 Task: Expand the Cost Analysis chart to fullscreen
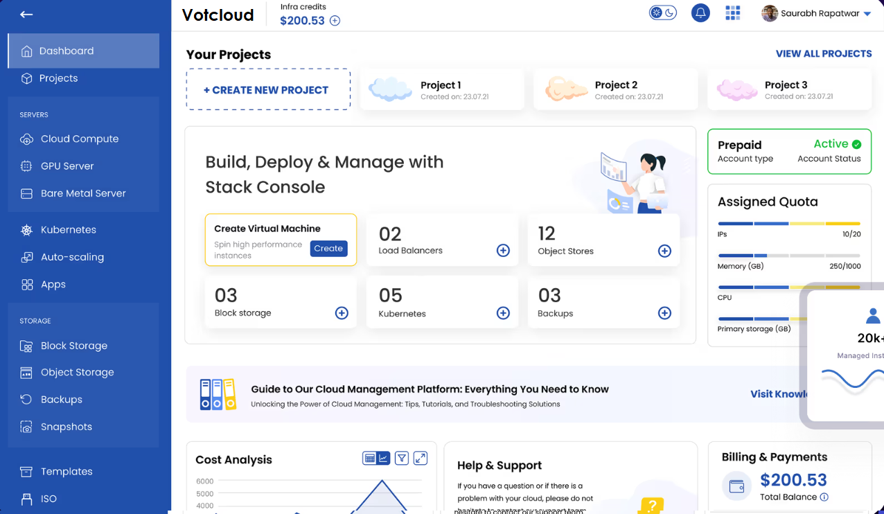coord(421,458)
